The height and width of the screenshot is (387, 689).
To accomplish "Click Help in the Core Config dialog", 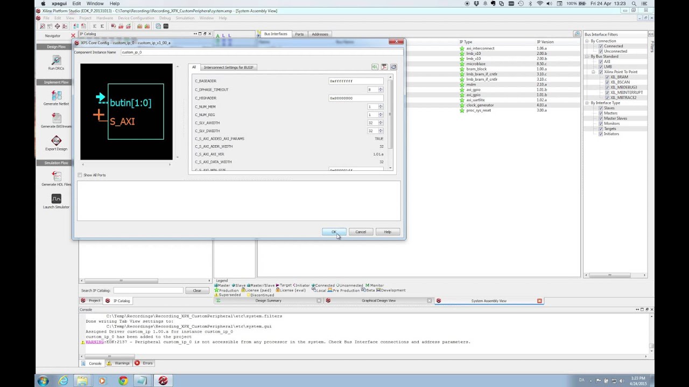I will coord(388,232).
